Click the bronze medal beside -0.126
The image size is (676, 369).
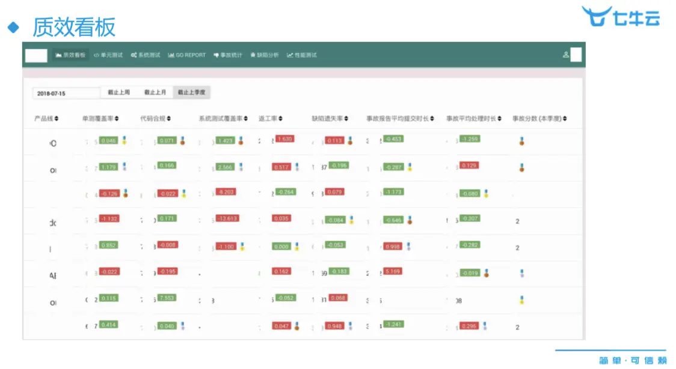[126, 194]
